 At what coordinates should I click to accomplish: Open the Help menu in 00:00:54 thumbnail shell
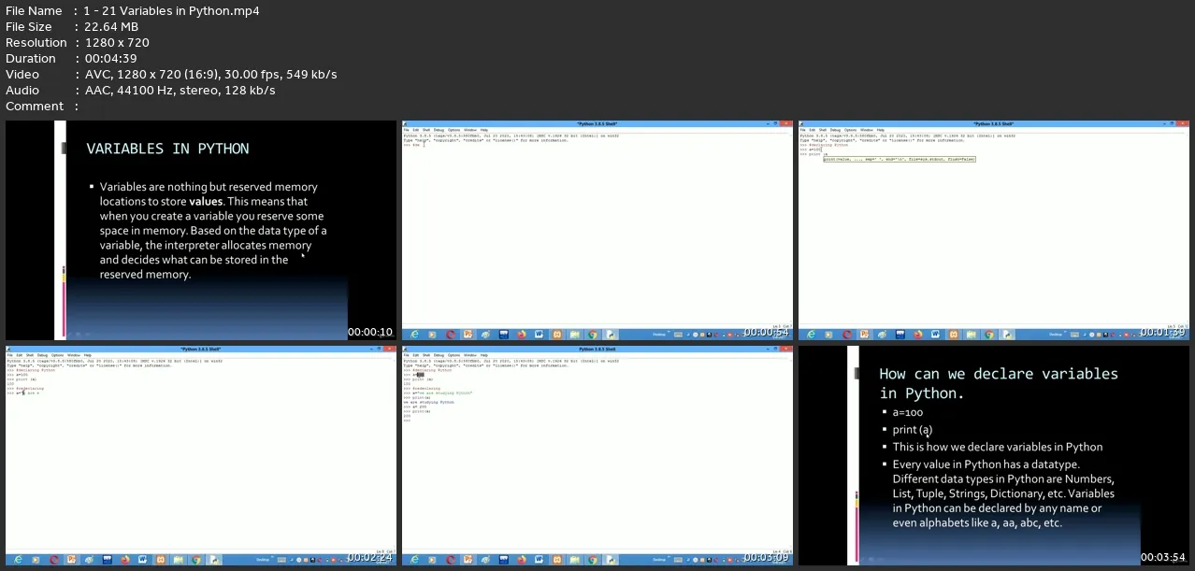(x=484, y=130)
